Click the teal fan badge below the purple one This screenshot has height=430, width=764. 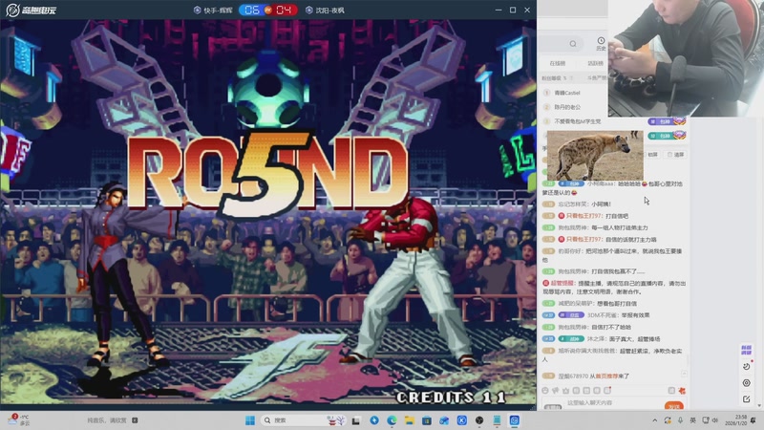[x=667, y=136]
